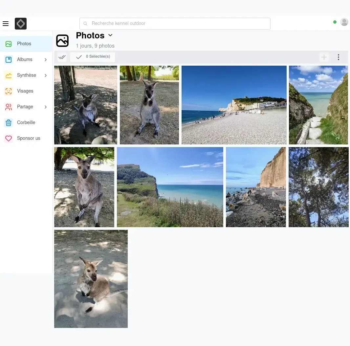Go to Albums in the sidebar
350x346 pixels.
click(25, 59)
